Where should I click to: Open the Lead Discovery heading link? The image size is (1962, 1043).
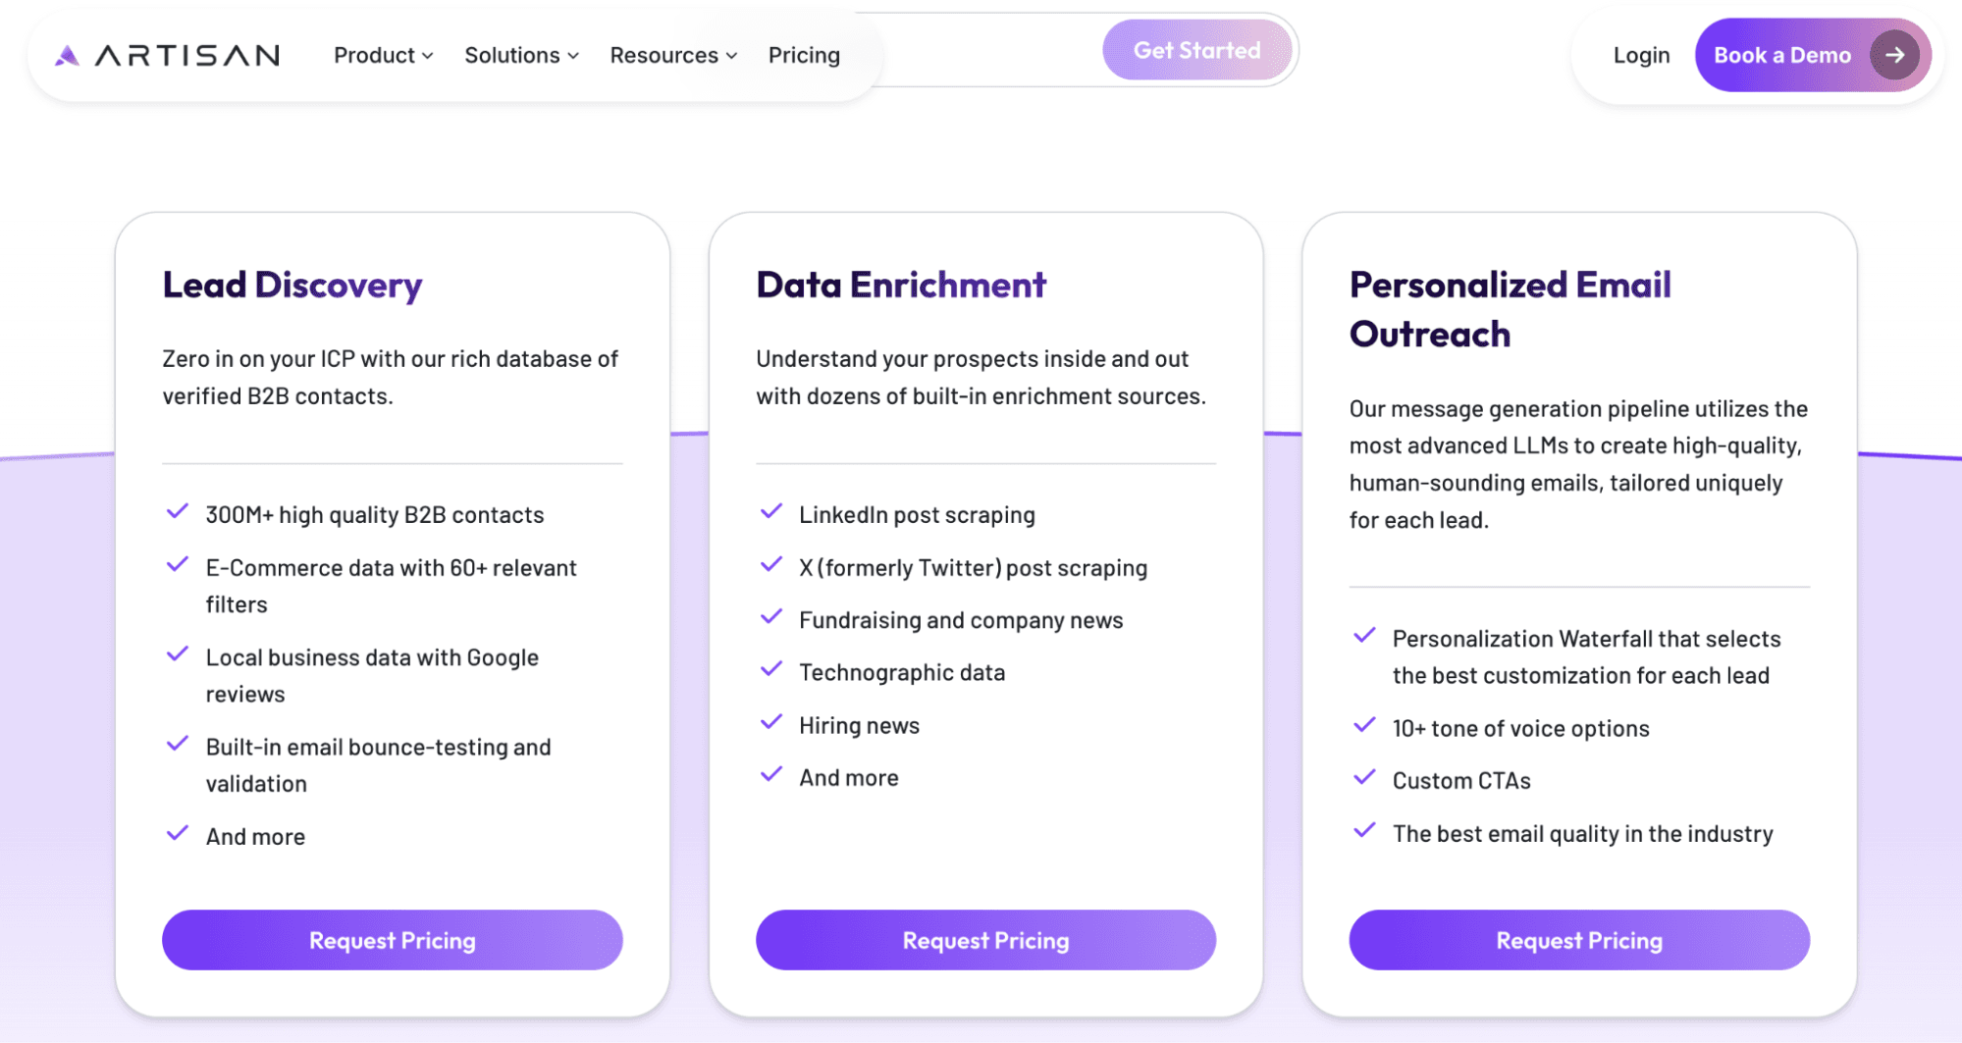[292, 285]
